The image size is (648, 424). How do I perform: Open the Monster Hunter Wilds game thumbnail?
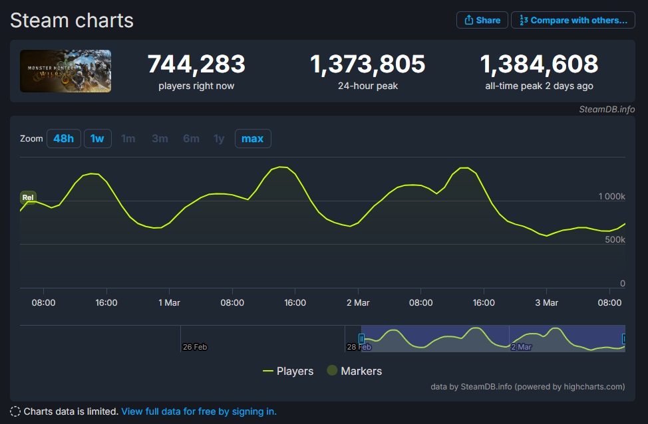pos(65,71)
